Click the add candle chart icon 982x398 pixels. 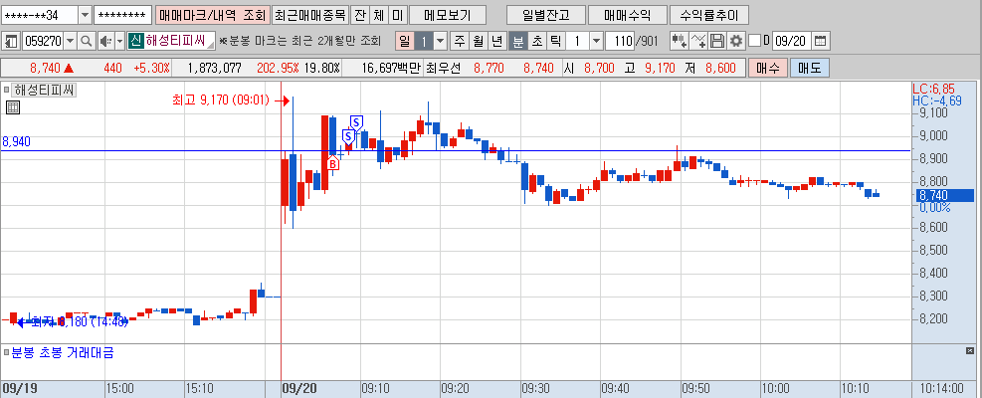679,42
